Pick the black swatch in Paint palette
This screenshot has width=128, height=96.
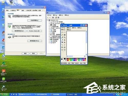[65, 59]
